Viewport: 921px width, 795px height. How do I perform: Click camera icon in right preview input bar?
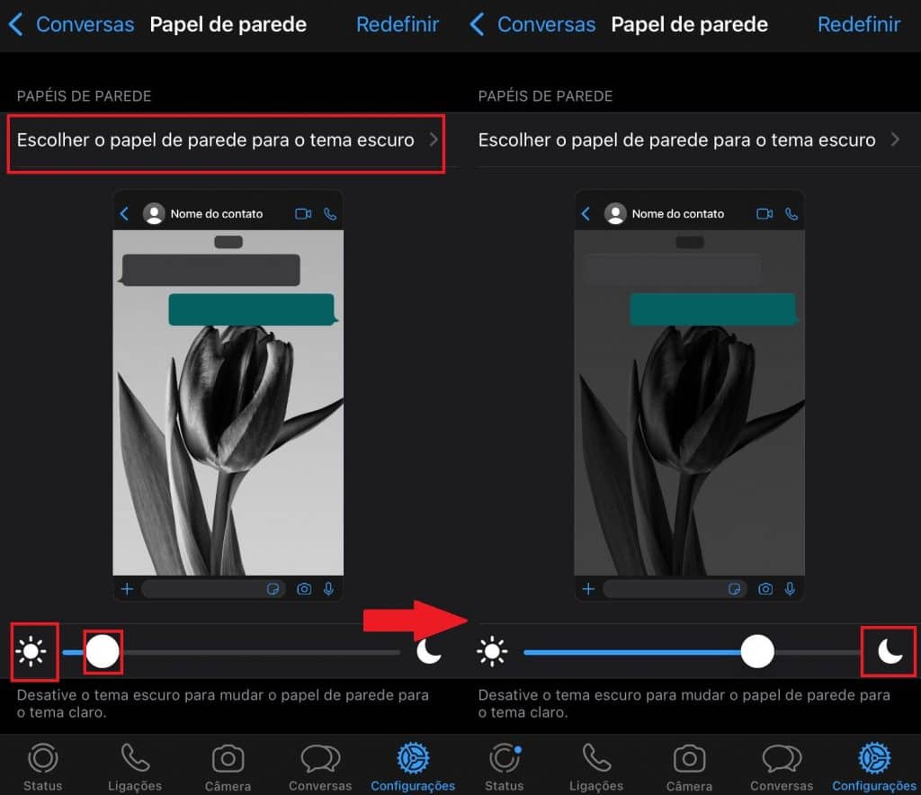765,588
